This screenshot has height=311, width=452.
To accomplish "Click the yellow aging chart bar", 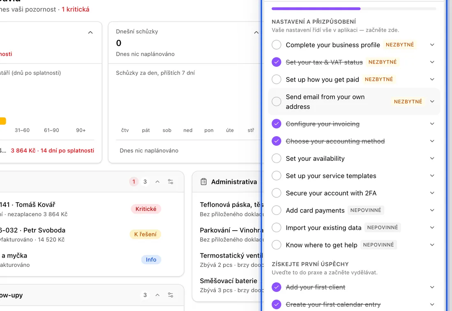I will point(3,121).
